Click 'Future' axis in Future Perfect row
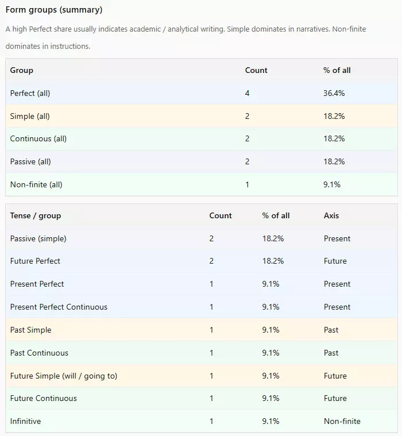Image resolution: width=402 pixels, height=436 pixels. (335, 261)
